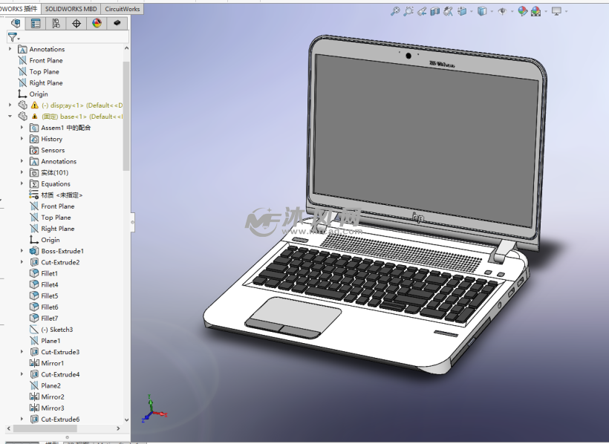Expand the Cut-Extrude2 feature node
Image resolution: width=609 pixels, height=444 pixels.
(x=22, y=262)
